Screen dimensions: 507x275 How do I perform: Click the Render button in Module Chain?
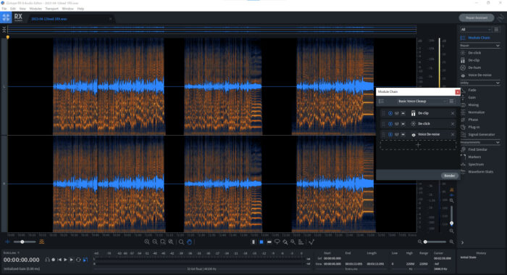(450, 176)
